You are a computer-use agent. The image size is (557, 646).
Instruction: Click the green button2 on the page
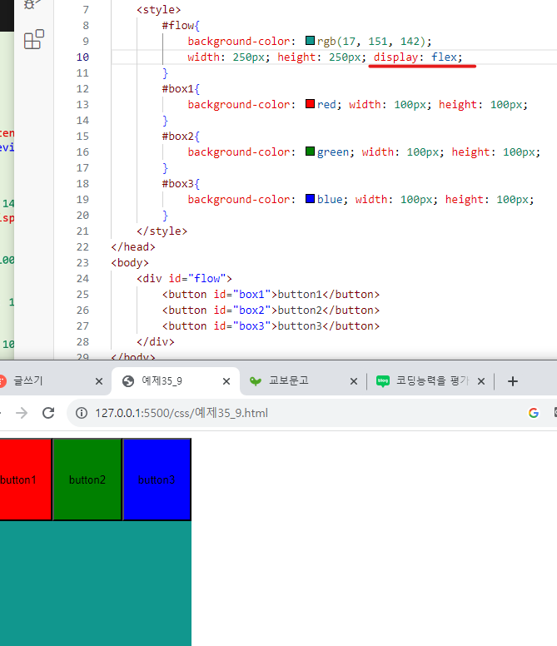[87, 480]
